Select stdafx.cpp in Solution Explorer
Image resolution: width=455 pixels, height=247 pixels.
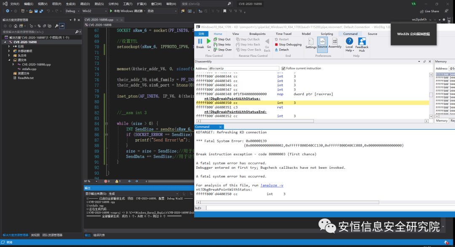[x=29, y=69]
